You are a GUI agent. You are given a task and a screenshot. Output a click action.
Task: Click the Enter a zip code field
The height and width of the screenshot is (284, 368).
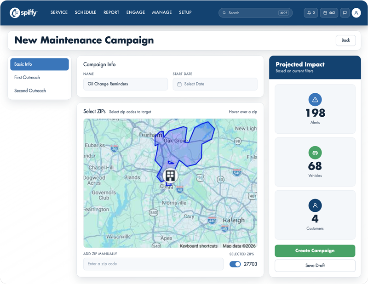point(154,264)
